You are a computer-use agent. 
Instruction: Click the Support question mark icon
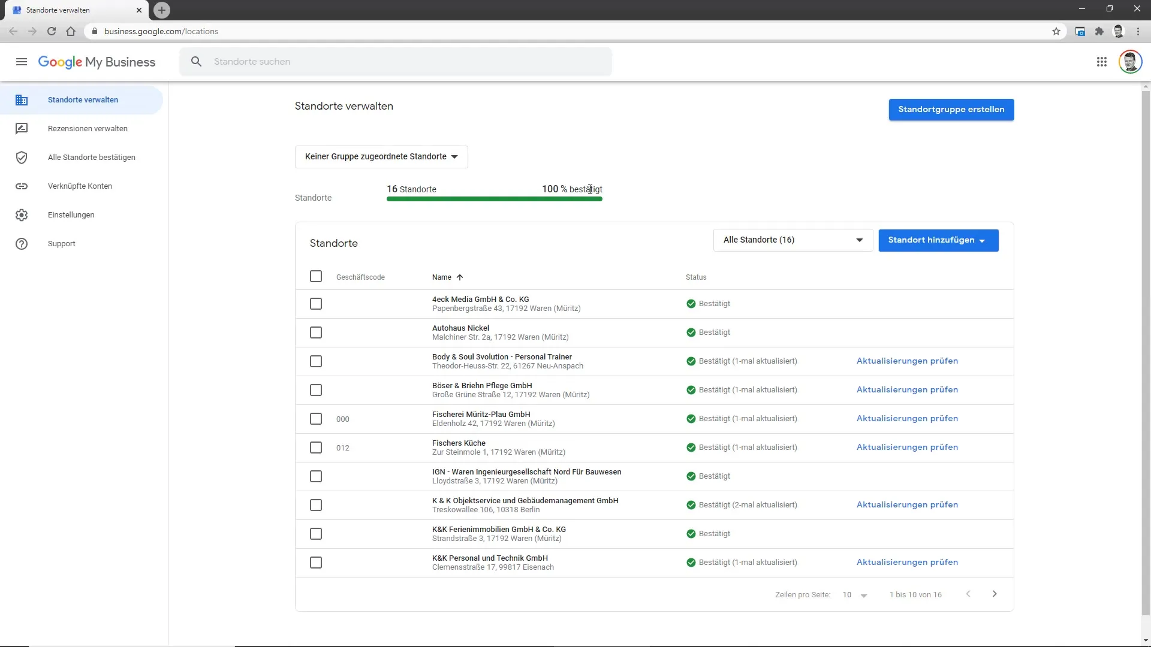pyautogui.click(x=22, y=244)
